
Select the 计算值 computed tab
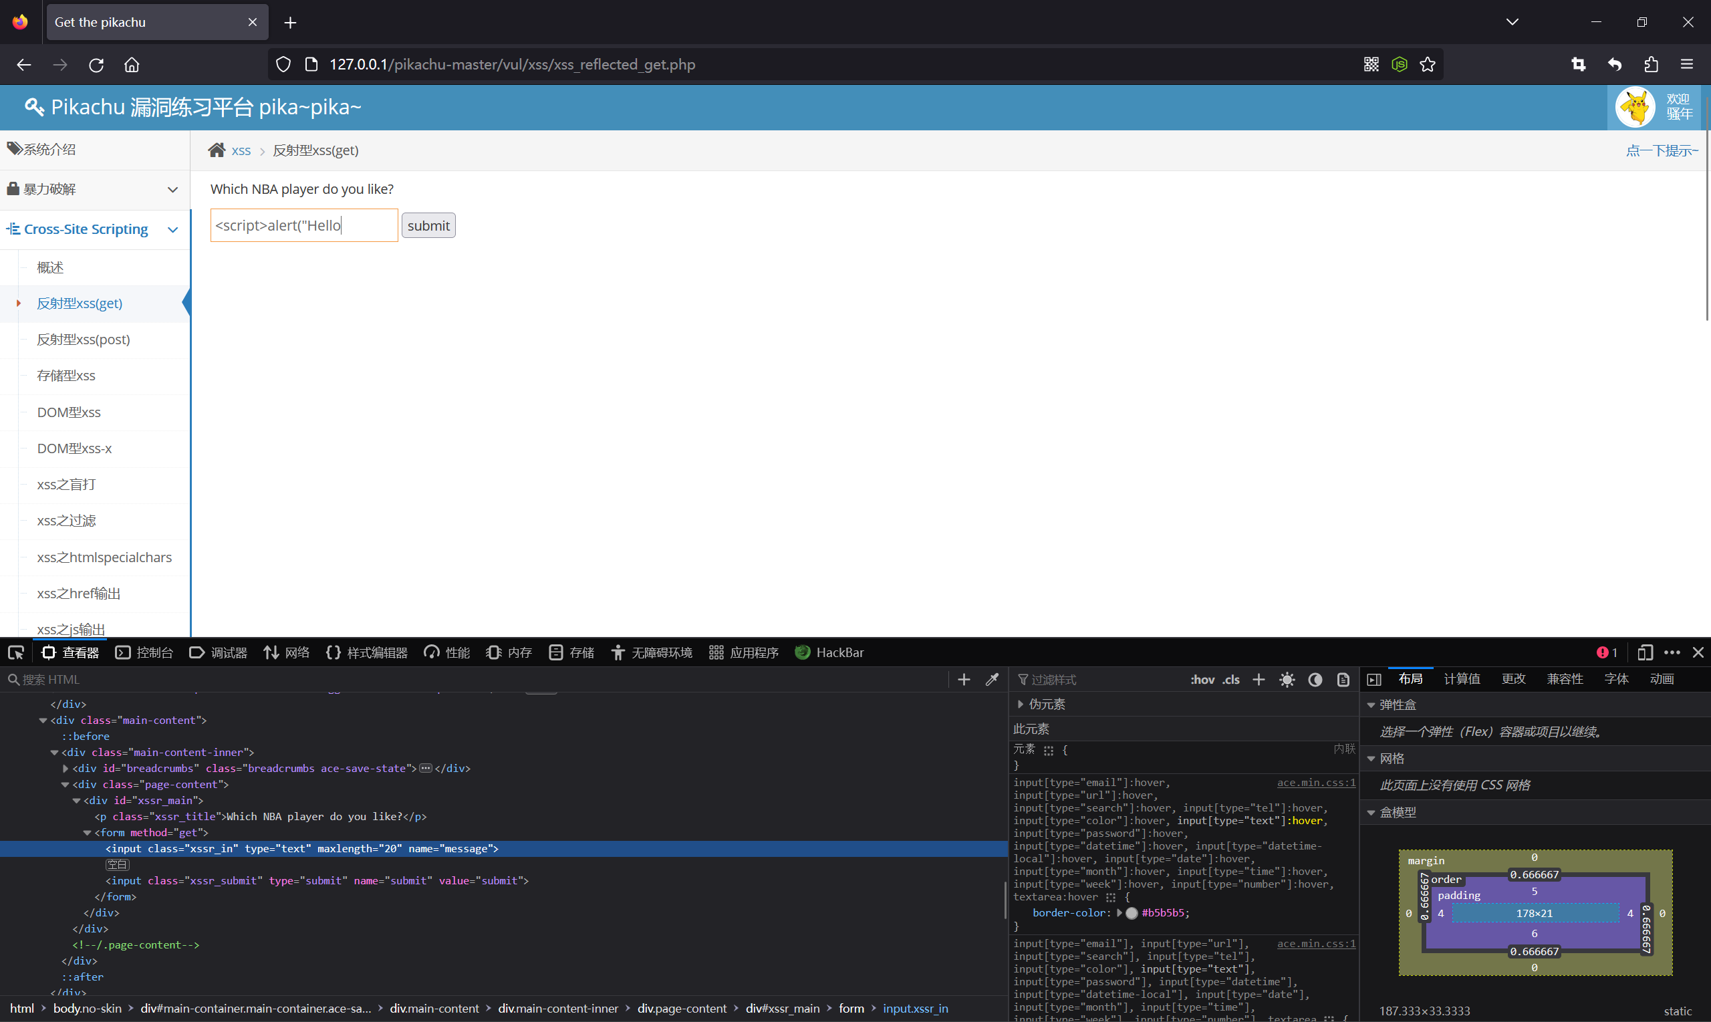(1462, 679)
